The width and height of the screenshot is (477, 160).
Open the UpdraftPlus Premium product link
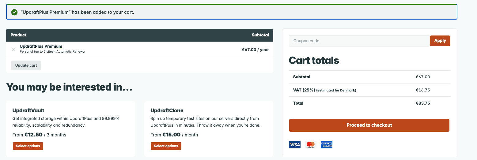pos(41,47)
